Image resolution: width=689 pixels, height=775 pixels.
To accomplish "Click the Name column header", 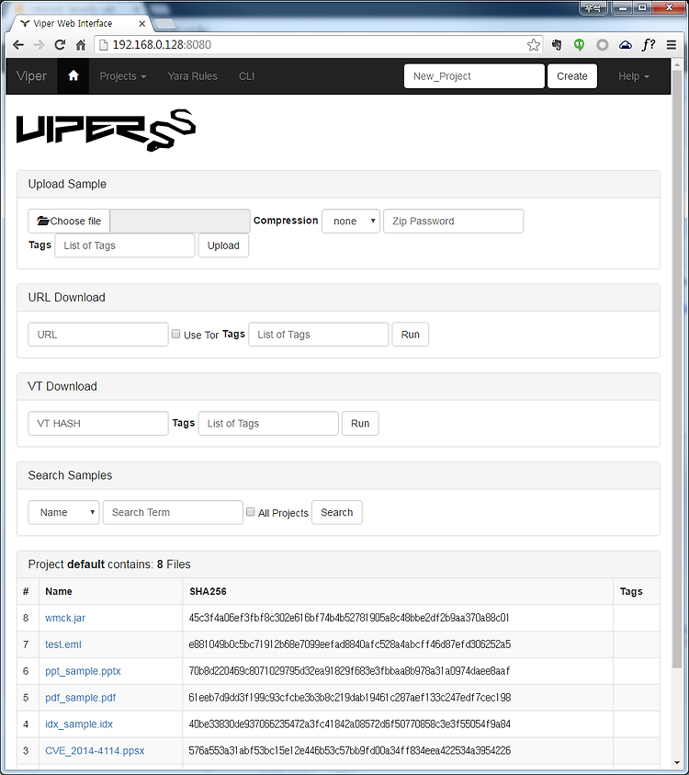I will coord(58,591).
